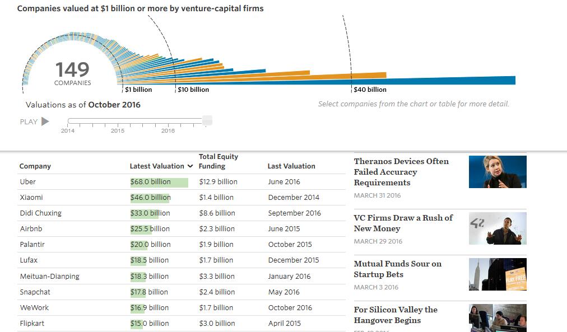Open the VC Firms Draw a Rush headline
567x332 pixels.
point(403,223)
